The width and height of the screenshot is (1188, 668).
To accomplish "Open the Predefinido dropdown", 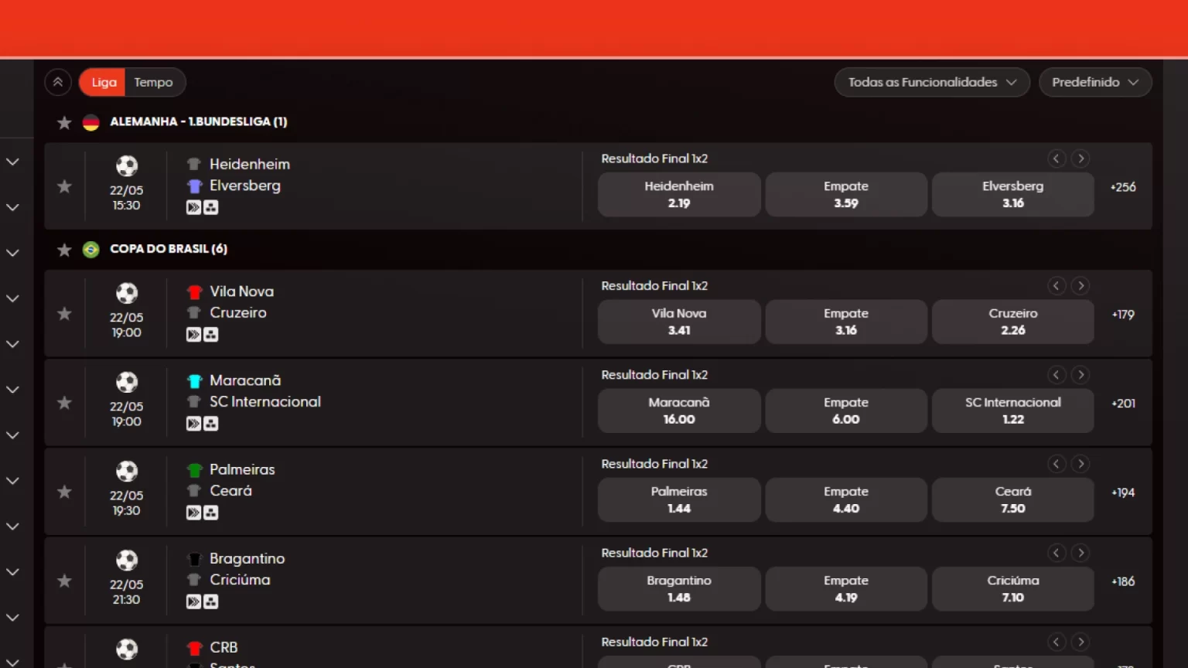I will [1095, 82].
